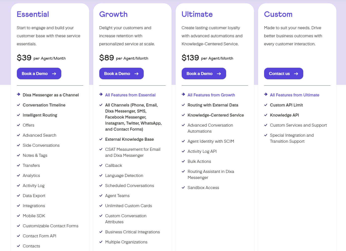Click the checkmark next to Knowledge API
The image size is (346, 251).
pos(266,115)
